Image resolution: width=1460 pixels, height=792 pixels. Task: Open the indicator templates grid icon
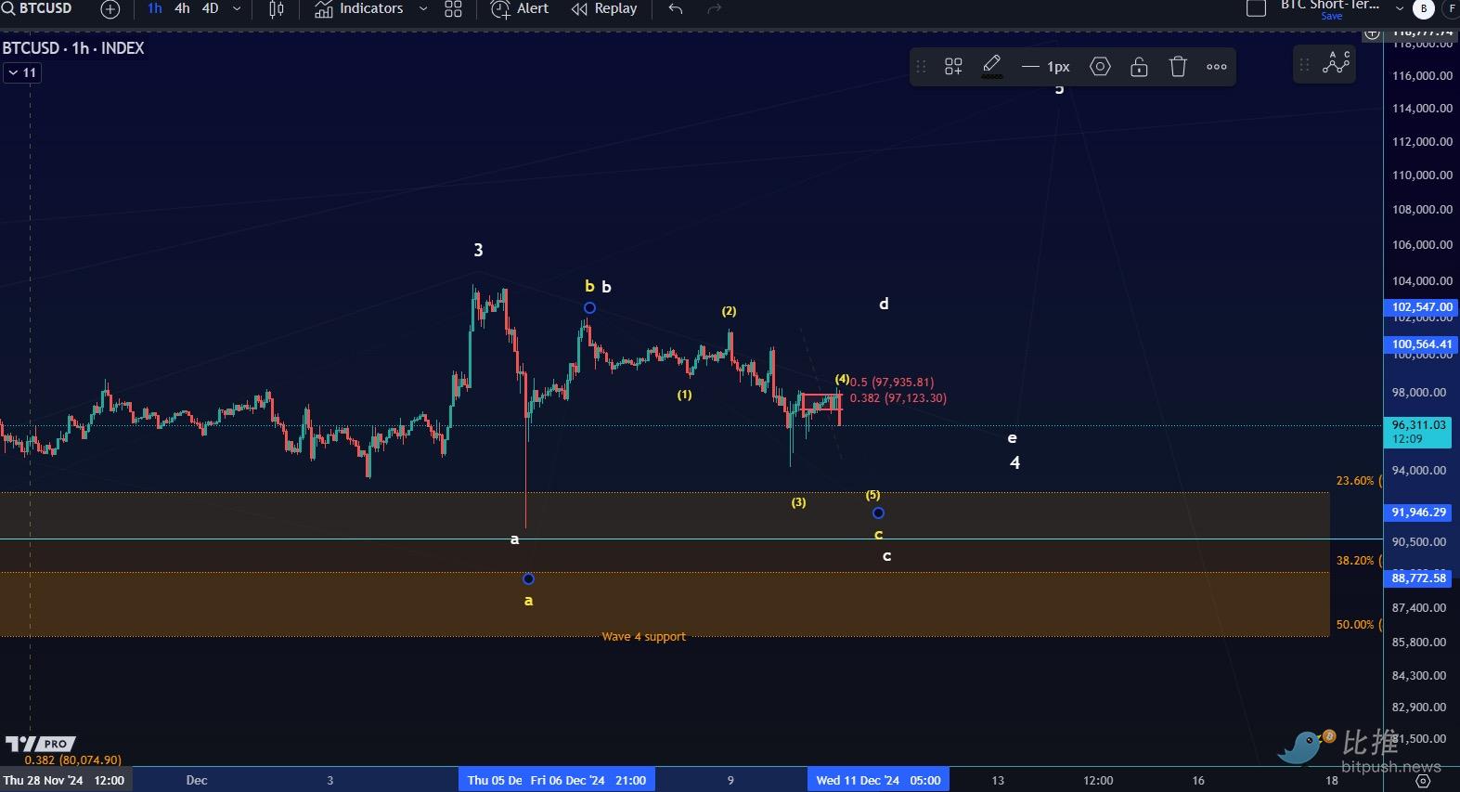point(453,9)
